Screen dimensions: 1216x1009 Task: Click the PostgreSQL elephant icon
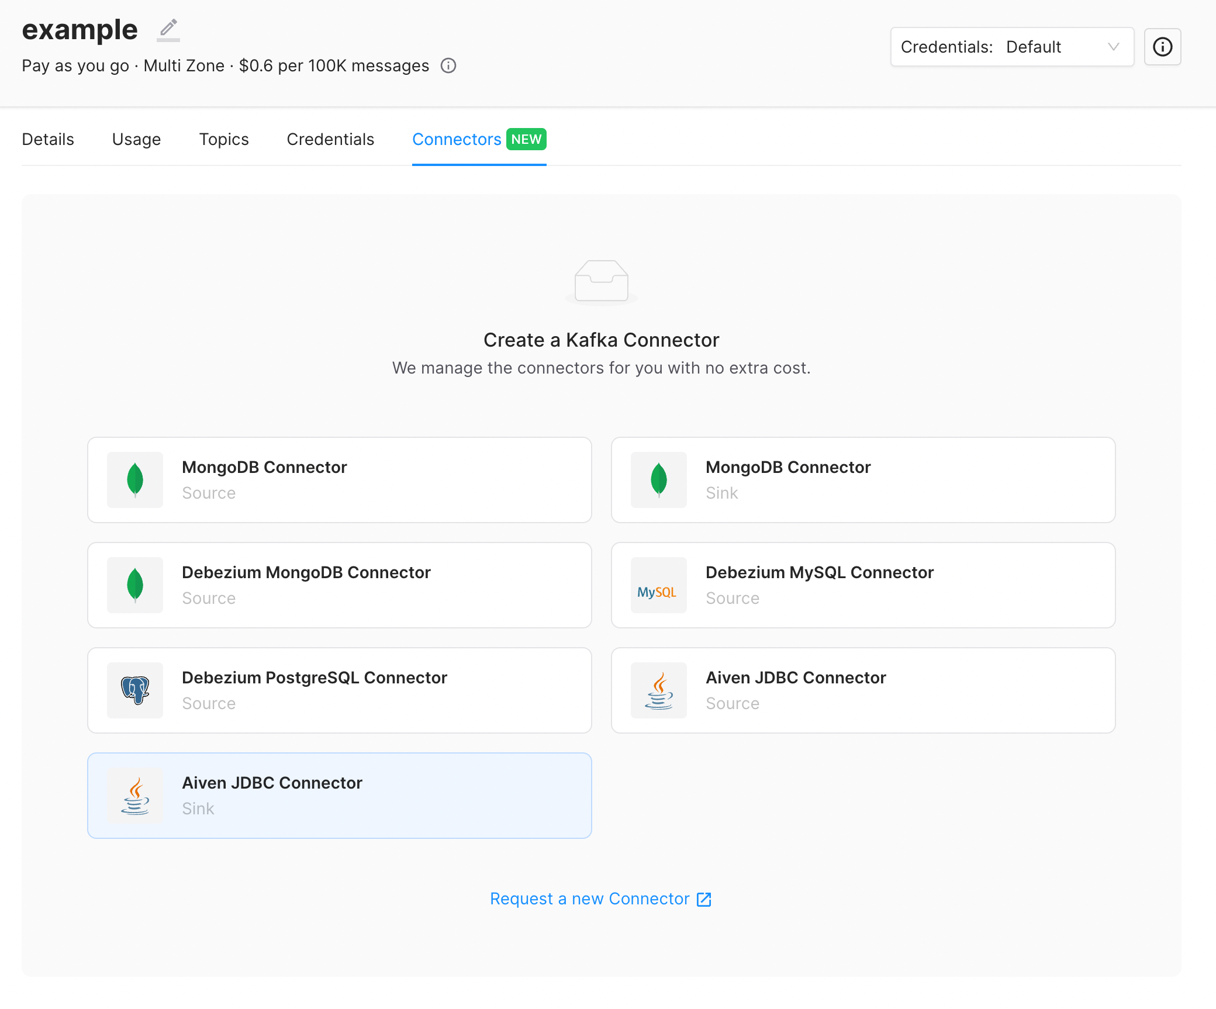click(134, 690)
